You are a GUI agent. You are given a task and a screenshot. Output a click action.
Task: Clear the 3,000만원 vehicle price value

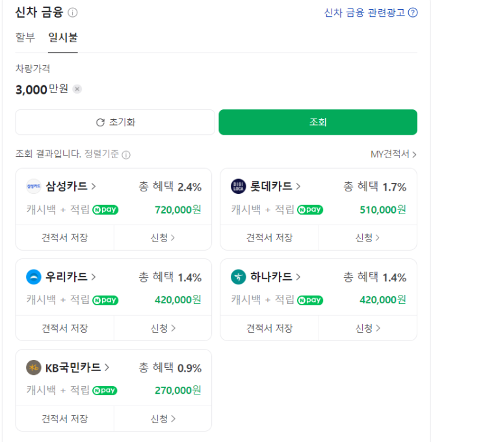(x=77, y=89)
